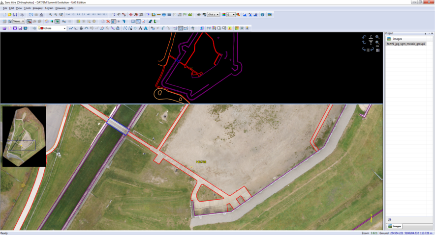The image size is (435, 235).
Task: Click the printer icon in top toolbar
Action: pos(22,15)
